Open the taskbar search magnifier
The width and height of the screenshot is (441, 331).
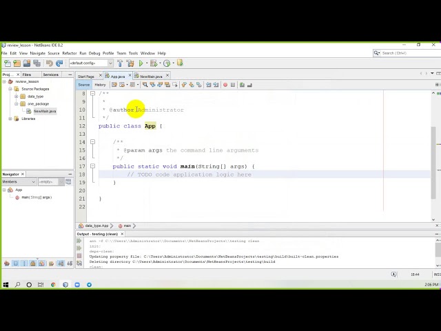click(x=17, y=285)
